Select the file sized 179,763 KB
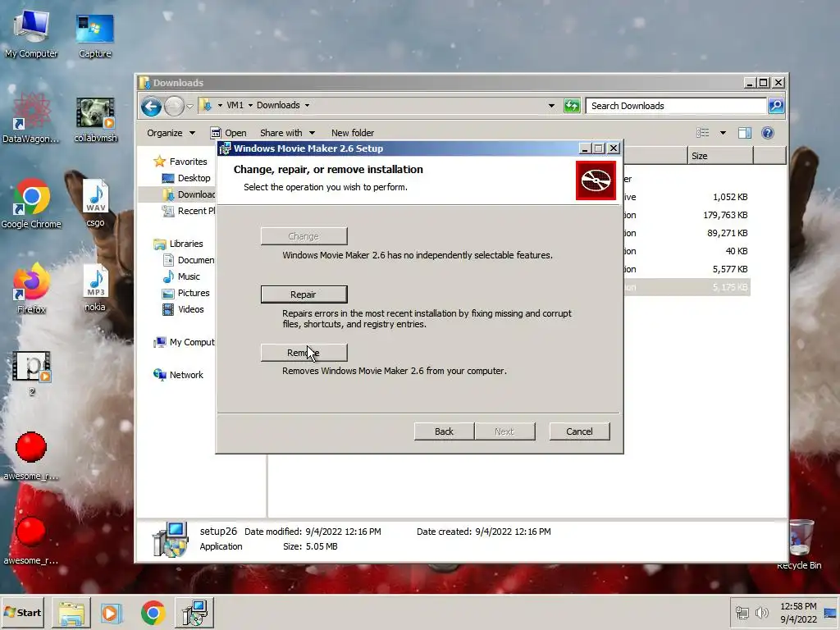This screenshot has height=630, width=840. point(687,215)
